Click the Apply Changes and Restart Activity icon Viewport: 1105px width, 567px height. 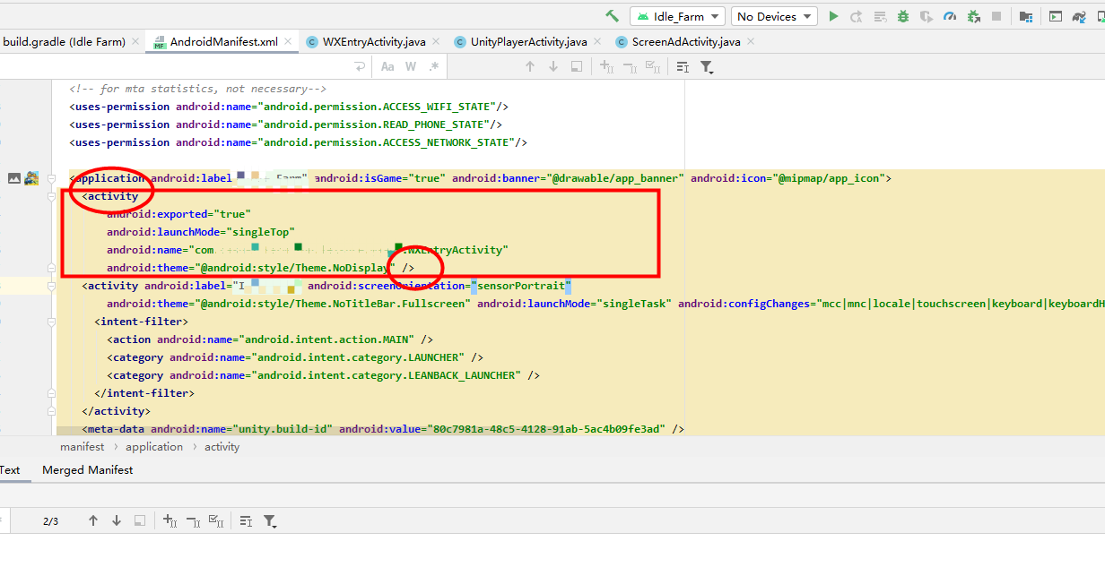coord(857,16)
